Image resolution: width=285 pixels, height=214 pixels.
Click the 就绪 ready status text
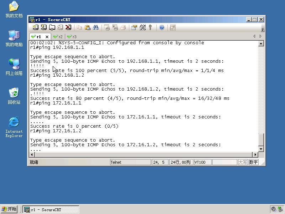pyautogui.click(x=34, y=162)
